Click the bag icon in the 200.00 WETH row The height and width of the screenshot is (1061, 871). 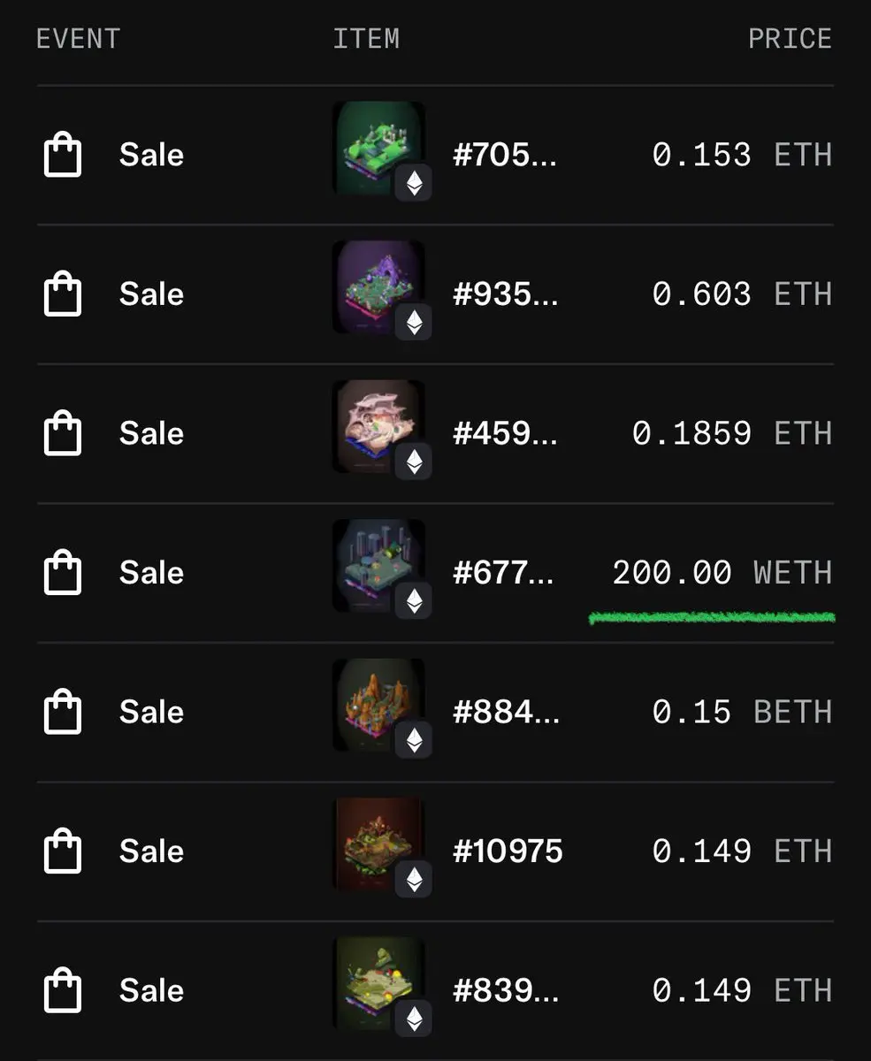pos(63,572)
